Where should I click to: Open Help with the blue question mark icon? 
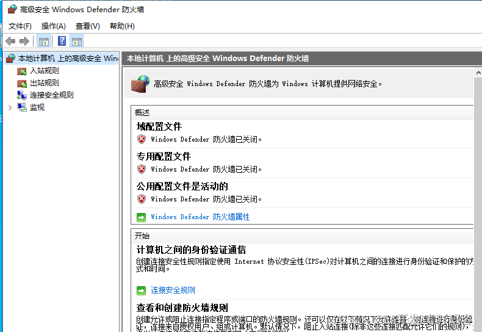(x=62, y=41)
